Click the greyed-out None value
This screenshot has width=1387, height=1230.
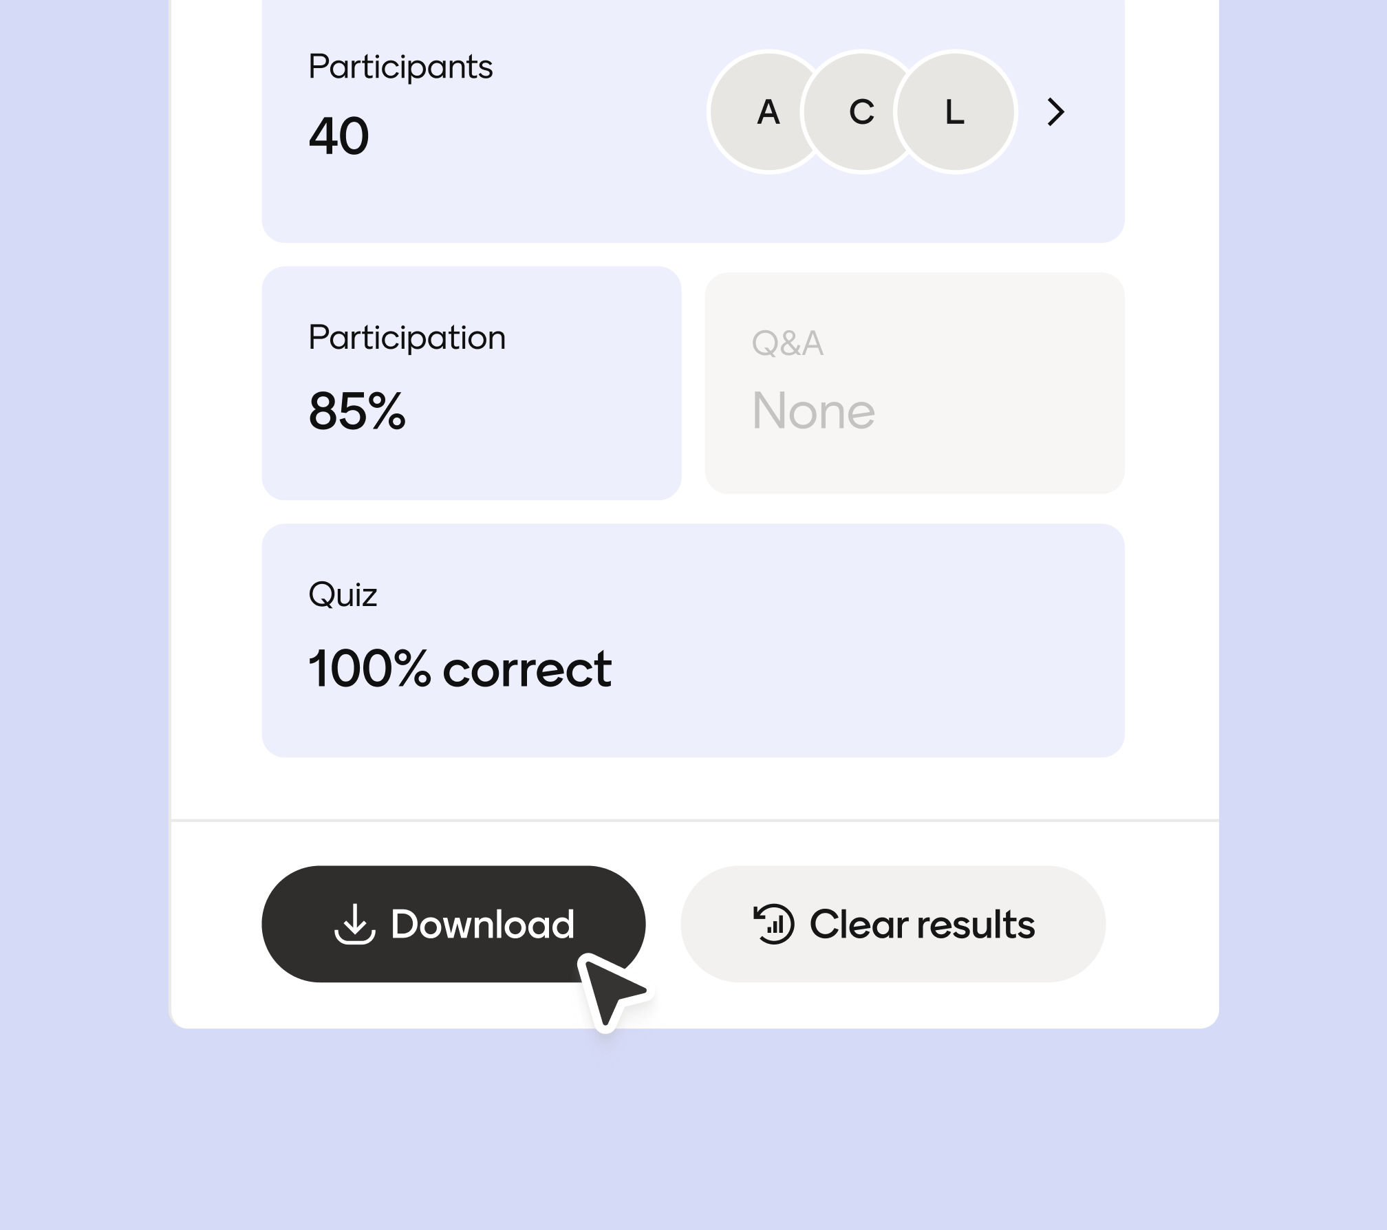(813, 411)
